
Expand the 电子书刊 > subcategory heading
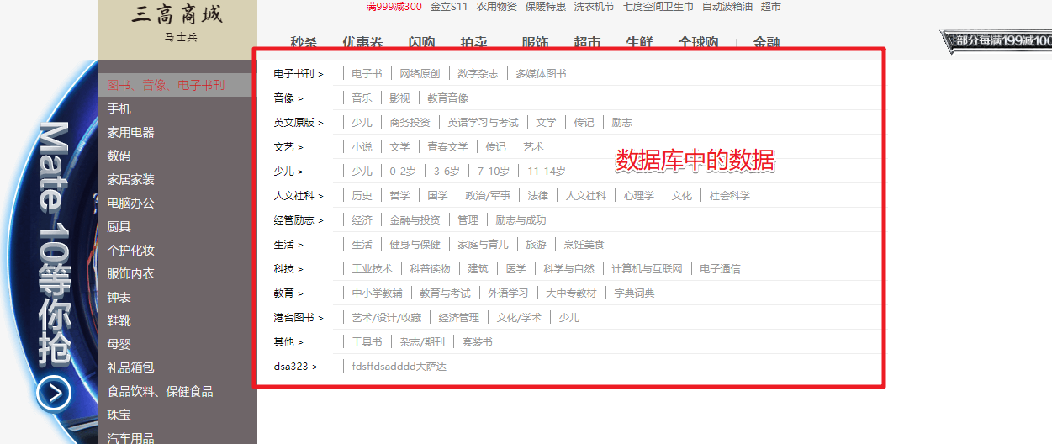point(299,74)
